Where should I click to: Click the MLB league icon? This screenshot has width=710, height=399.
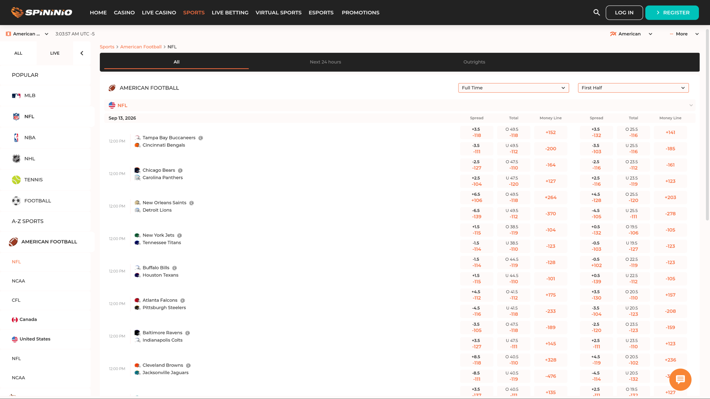pos(16,96)
